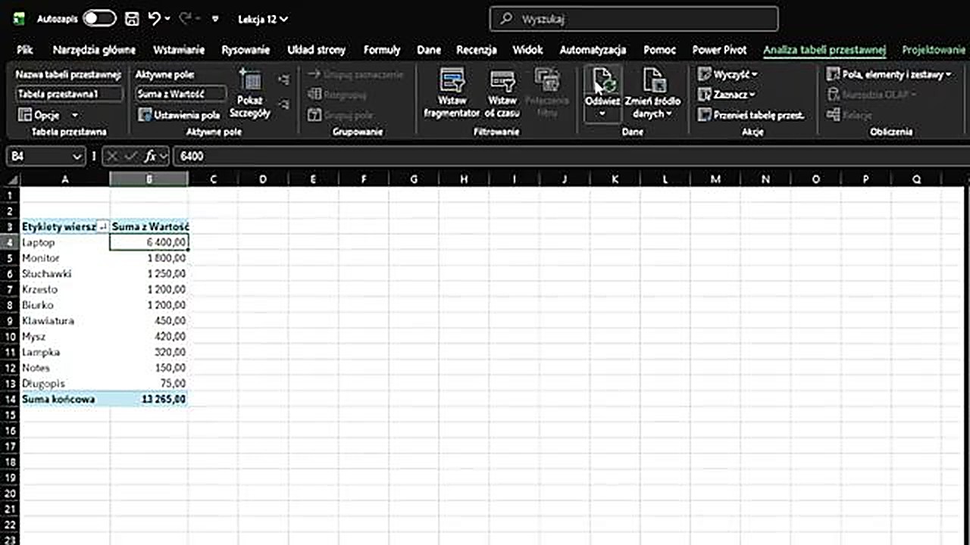
Task: Click the Pokaż Szczegóły icon
Action: point(249,80)
